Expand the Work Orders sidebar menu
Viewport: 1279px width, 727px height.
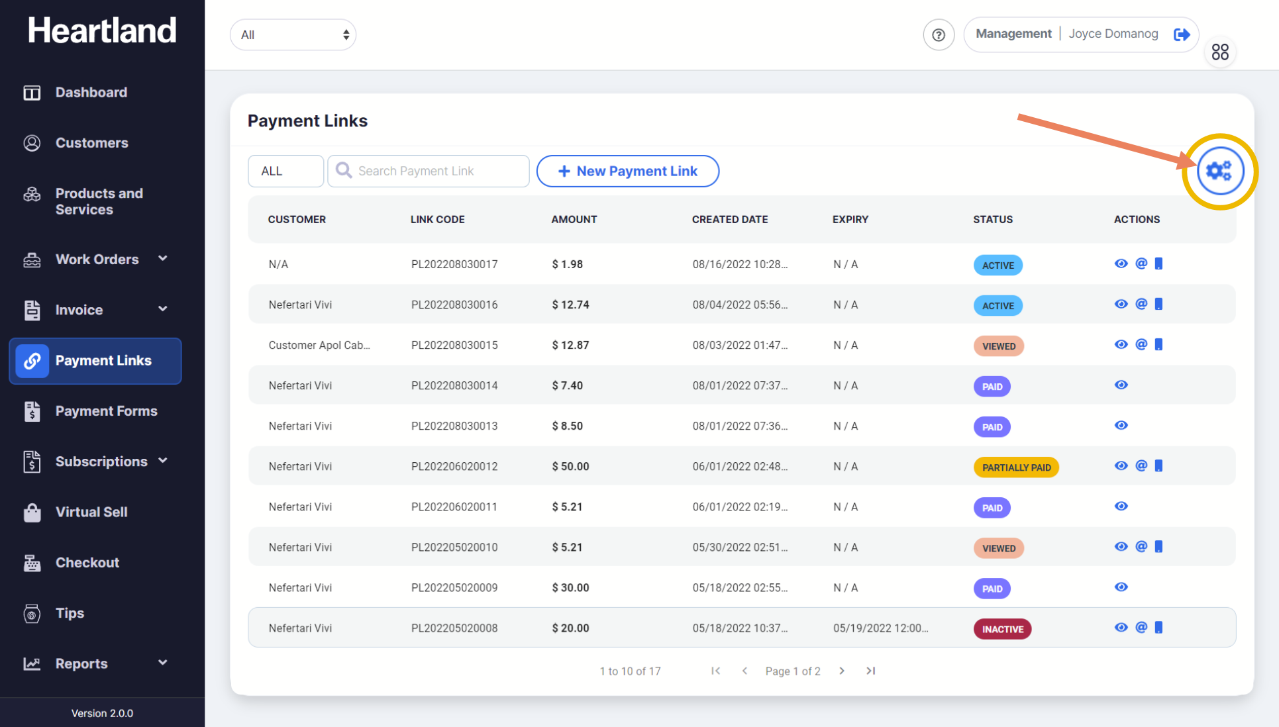[96, 260]
